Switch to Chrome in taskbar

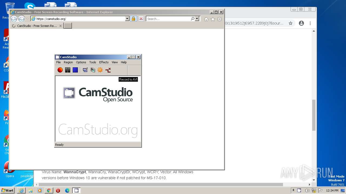[49, 190]
